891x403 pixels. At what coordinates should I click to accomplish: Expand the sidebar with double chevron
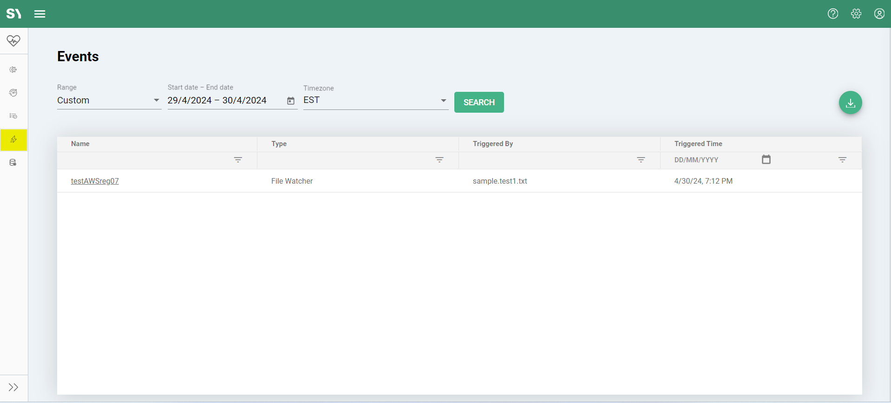pyautogui.click(x=13, y=387)
